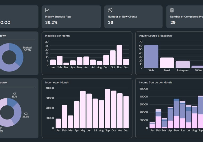Click the Inquiry Success Rate 36.2% card

[71, 17]
